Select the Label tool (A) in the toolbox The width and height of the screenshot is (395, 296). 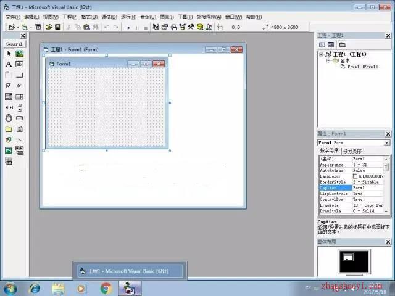tap(9, 64)
